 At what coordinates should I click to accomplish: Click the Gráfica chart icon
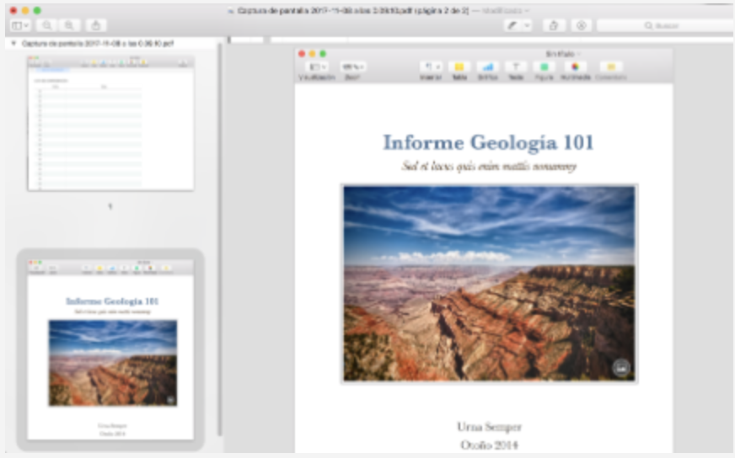point(487,67)
